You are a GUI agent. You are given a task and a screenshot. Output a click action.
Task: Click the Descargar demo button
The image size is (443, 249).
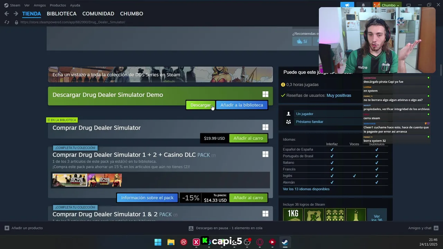click(x=200, y=105)
